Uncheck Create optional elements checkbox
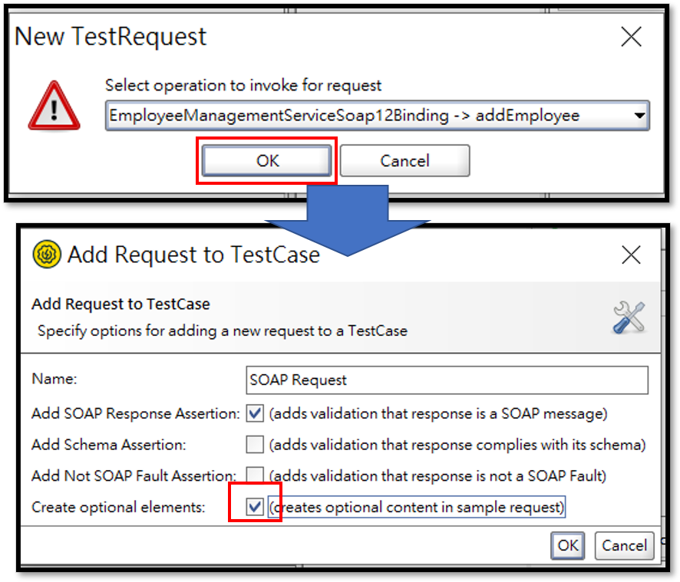 pyautogui.click(x=255, y=507)
